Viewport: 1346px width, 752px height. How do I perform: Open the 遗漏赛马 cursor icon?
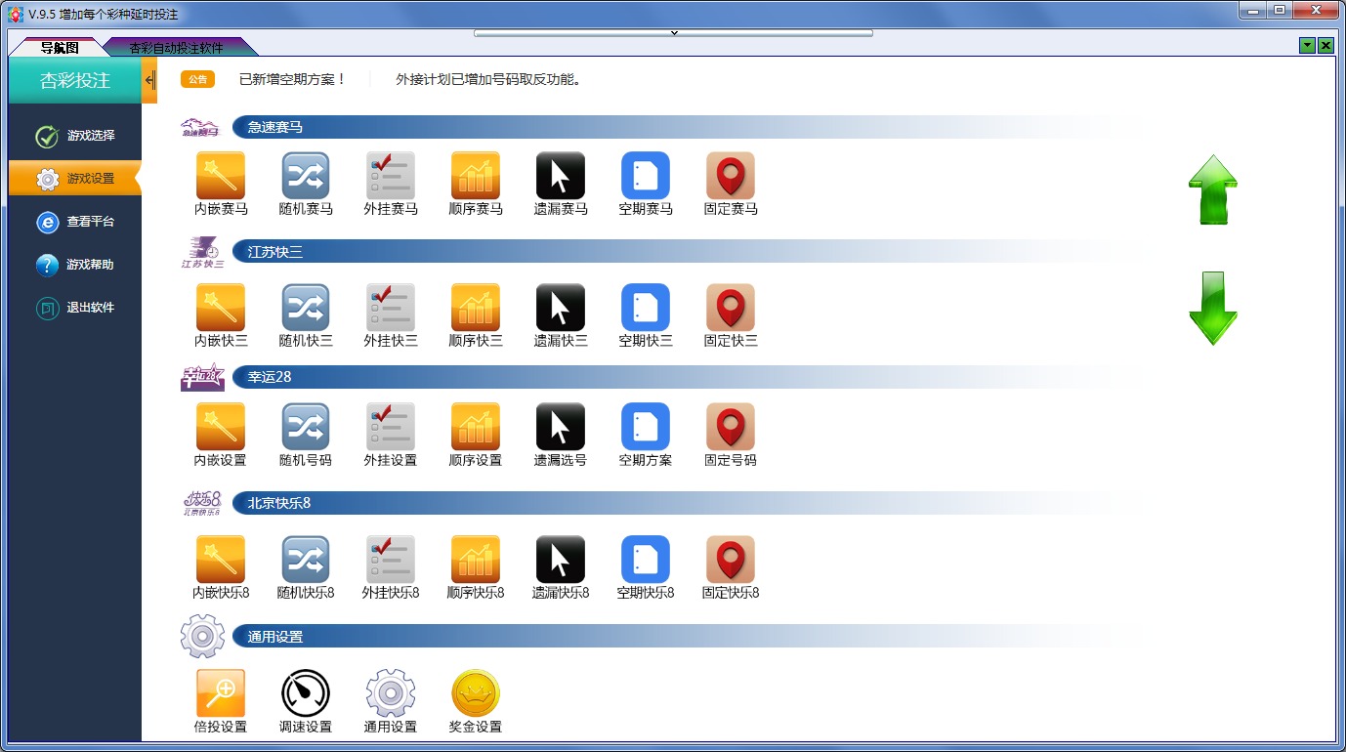[x=561, y=176]
